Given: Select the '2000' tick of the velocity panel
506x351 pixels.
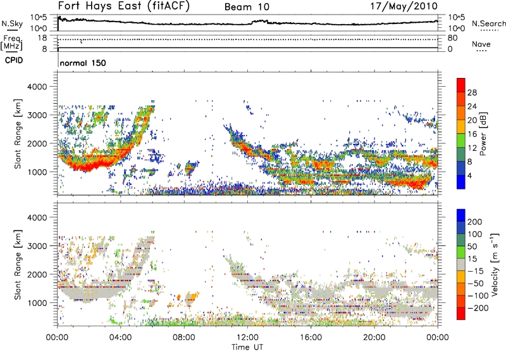Looking at the screenshot, I should 37,274.
